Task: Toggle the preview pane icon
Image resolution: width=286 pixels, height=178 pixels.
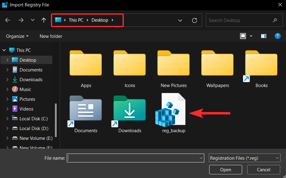Action: pos(263,36)
